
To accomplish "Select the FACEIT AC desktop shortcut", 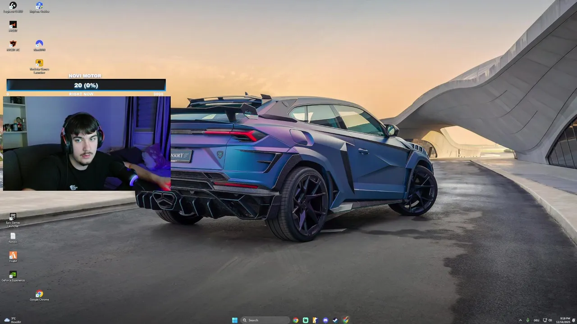I will 13,45.
